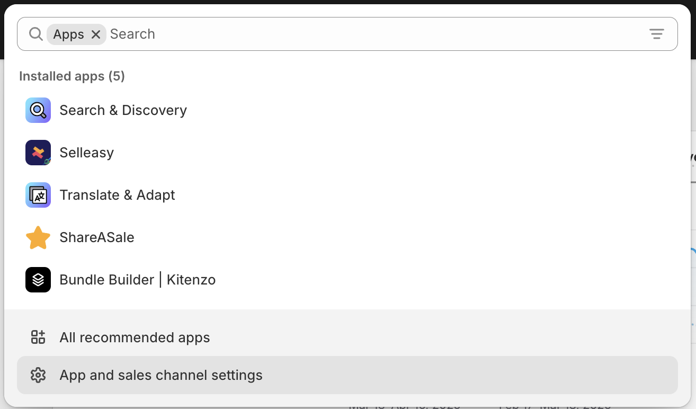Click the Translate & Adapt app icon
Viewport: 696px width, 409px height.
tap(38, 195)
